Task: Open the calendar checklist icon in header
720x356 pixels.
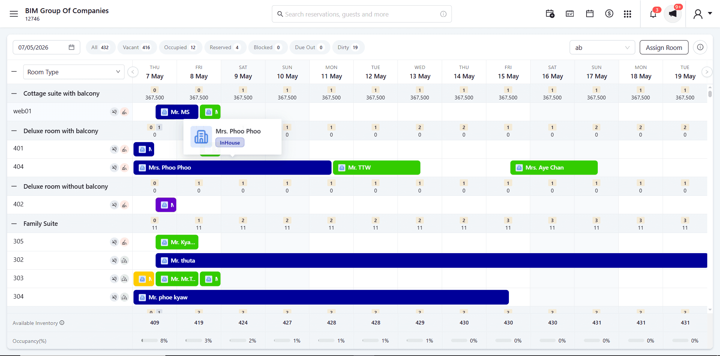Action: pos(570,14)
